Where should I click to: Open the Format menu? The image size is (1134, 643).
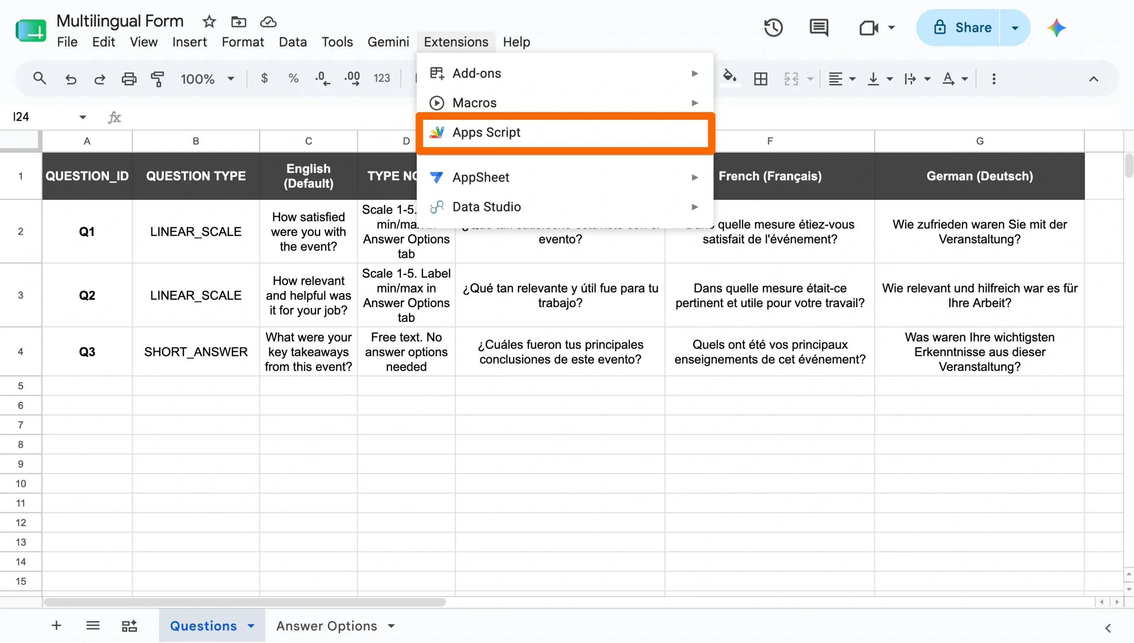coord(243,42)
